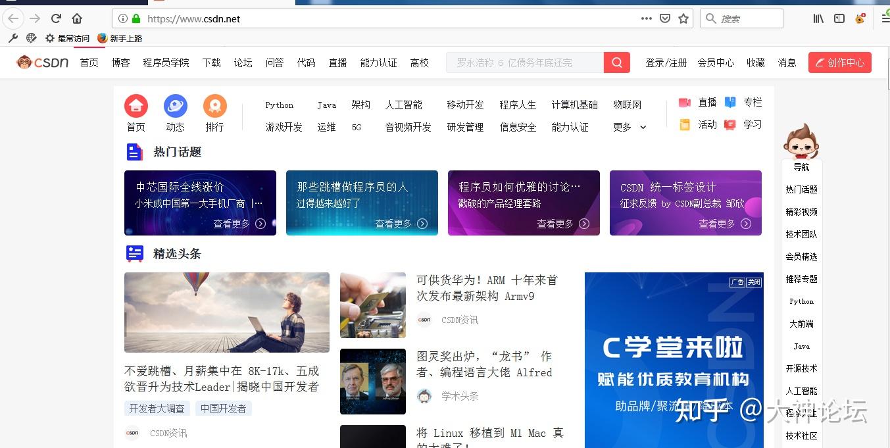Click the red search button on CSDN
This screenshot has width=890, height=448.
(617, 62)
